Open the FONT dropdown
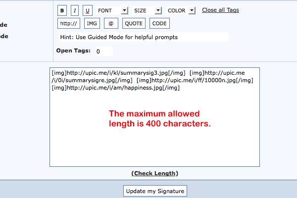This screenshot has height=198, width=297. point(112,10)
